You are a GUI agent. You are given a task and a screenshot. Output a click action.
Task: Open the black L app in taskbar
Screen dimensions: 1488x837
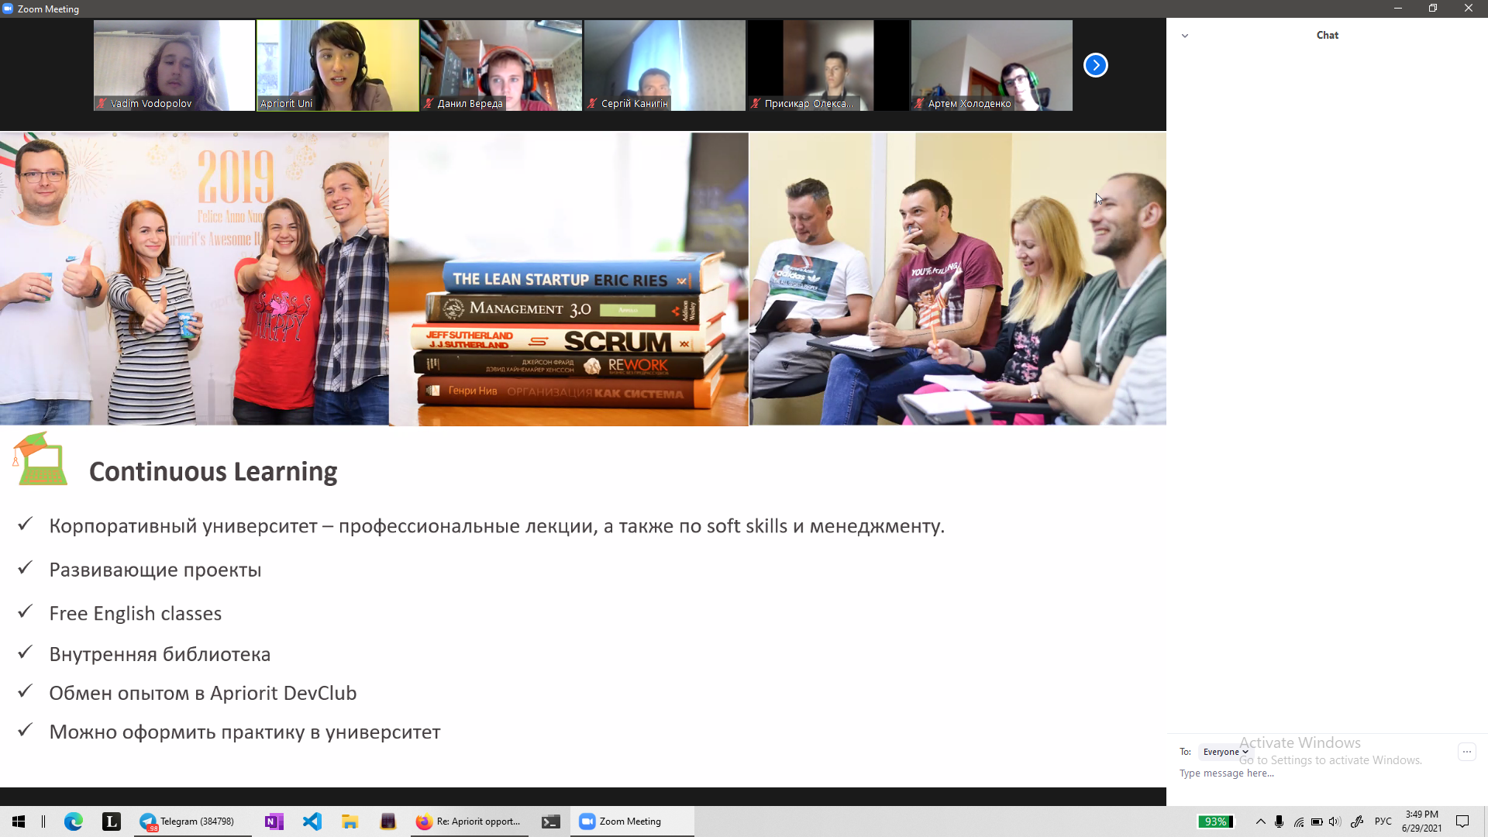tap(112, 821)
